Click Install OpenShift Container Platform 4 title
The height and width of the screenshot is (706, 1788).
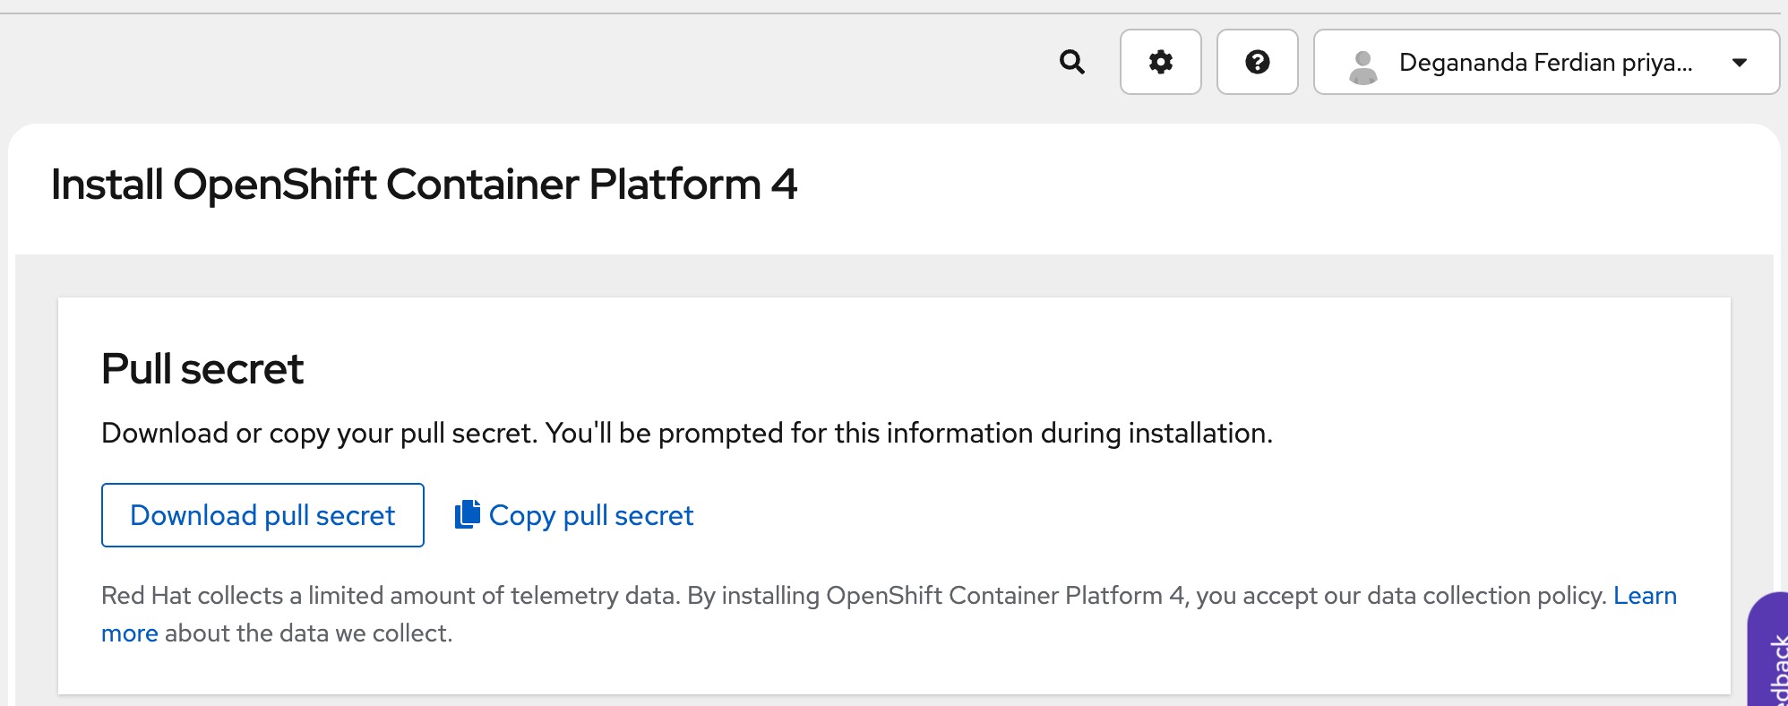(x=424, y=185)
